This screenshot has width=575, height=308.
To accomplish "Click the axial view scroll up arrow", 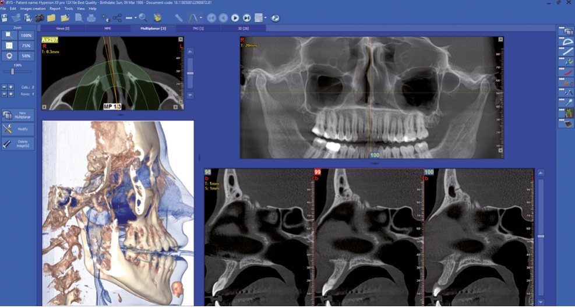I will point(190,52).
